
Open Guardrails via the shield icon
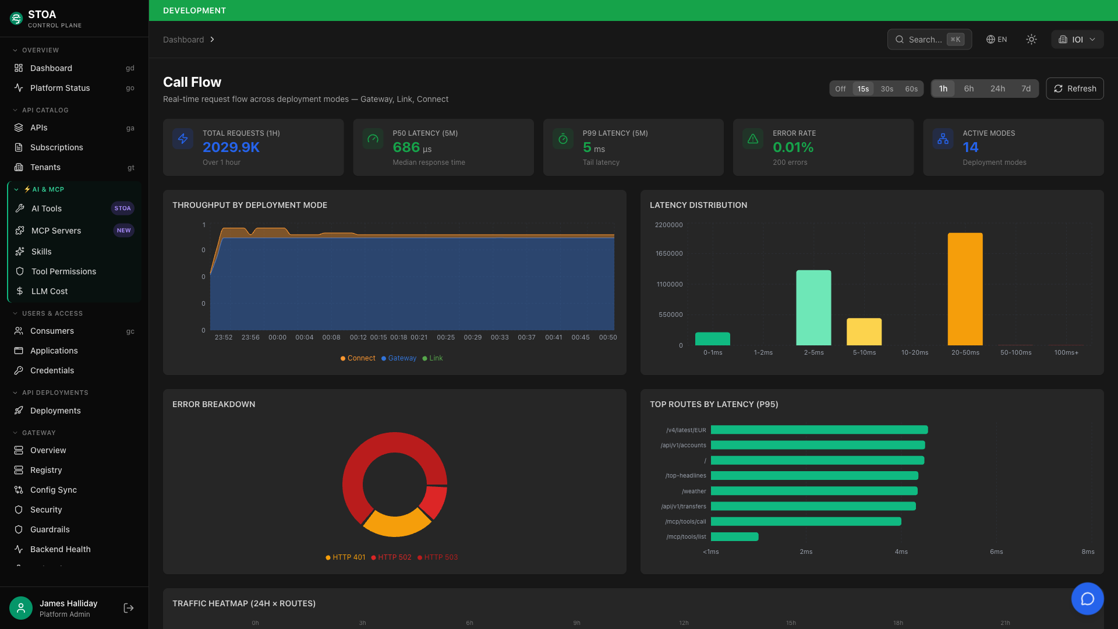point(19,529)
